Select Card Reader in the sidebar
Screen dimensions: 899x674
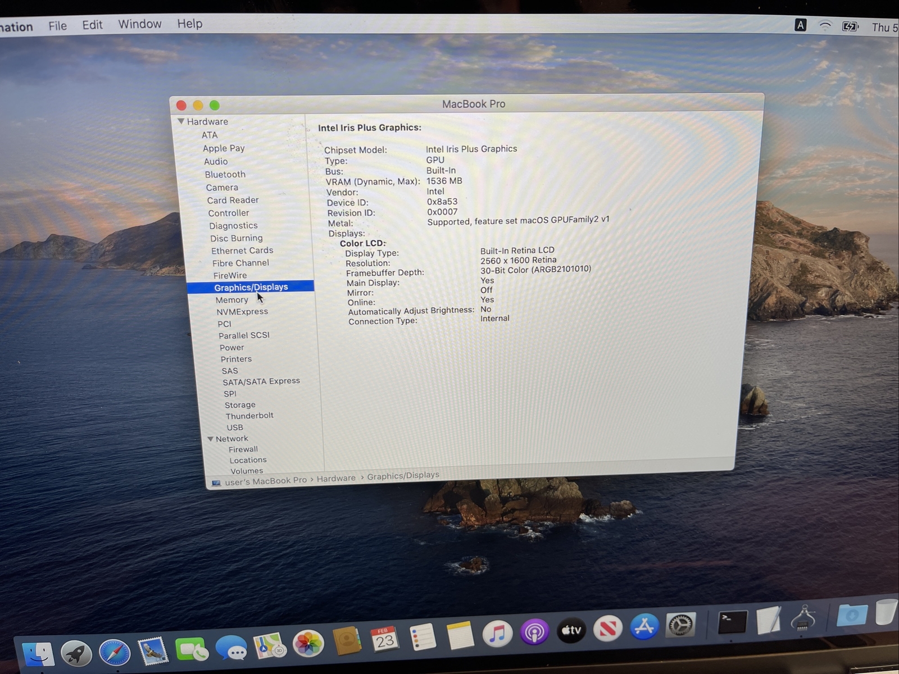coord(233,200)
